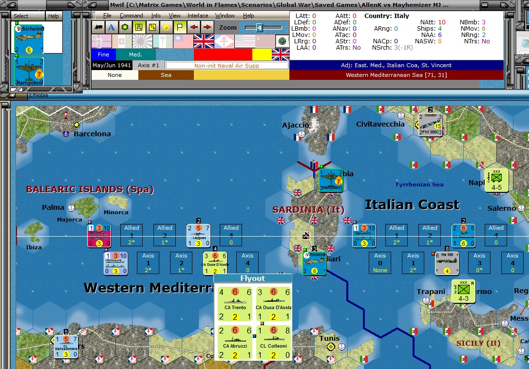The image size is (529, 369).
Task: Click the Flyout panel title bar
Action: [253, 278]
